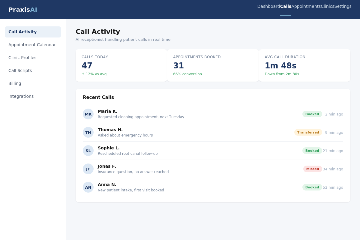Click the red Missed status badge
The image size is (360, 240).
(x=313, y=169)
